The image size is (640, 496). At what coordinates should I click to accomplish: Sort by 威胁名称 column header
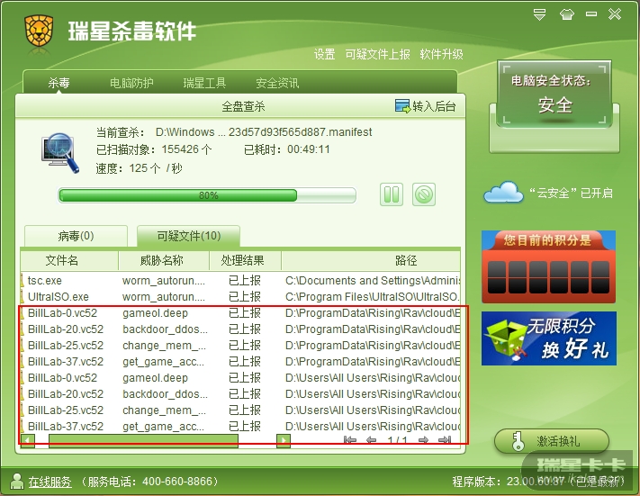pos(164,260)
